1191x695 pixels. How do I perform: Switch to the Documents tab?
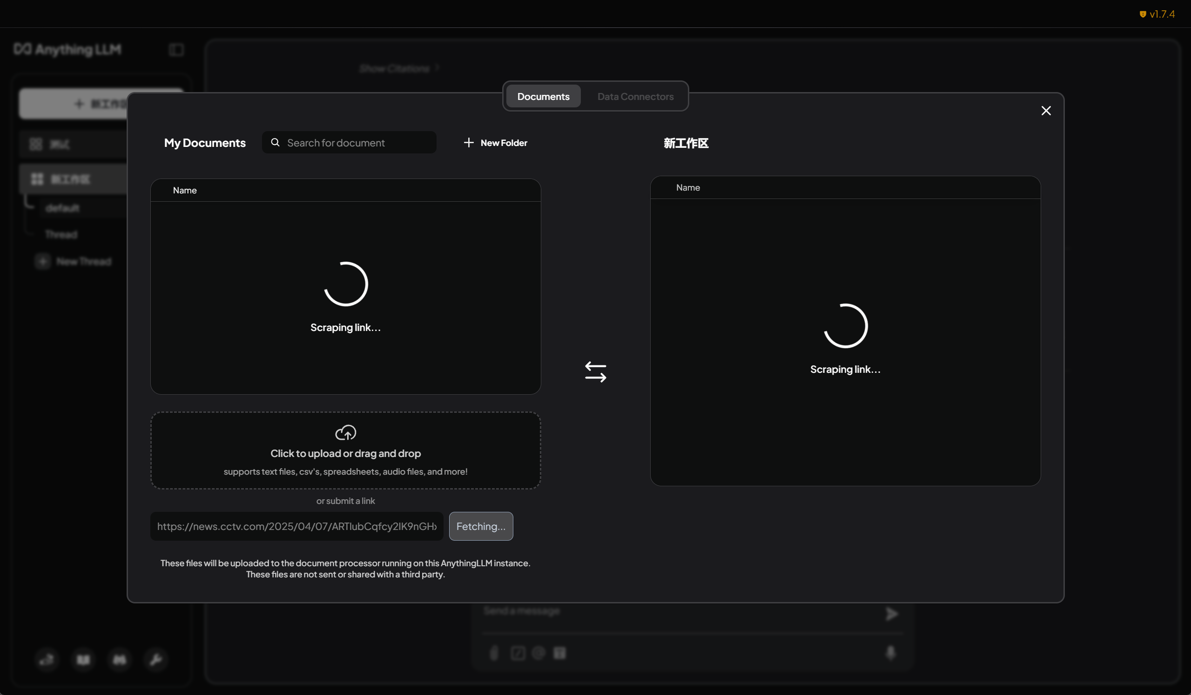543,96
